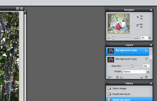Maximize the image document window

(18, 9)
